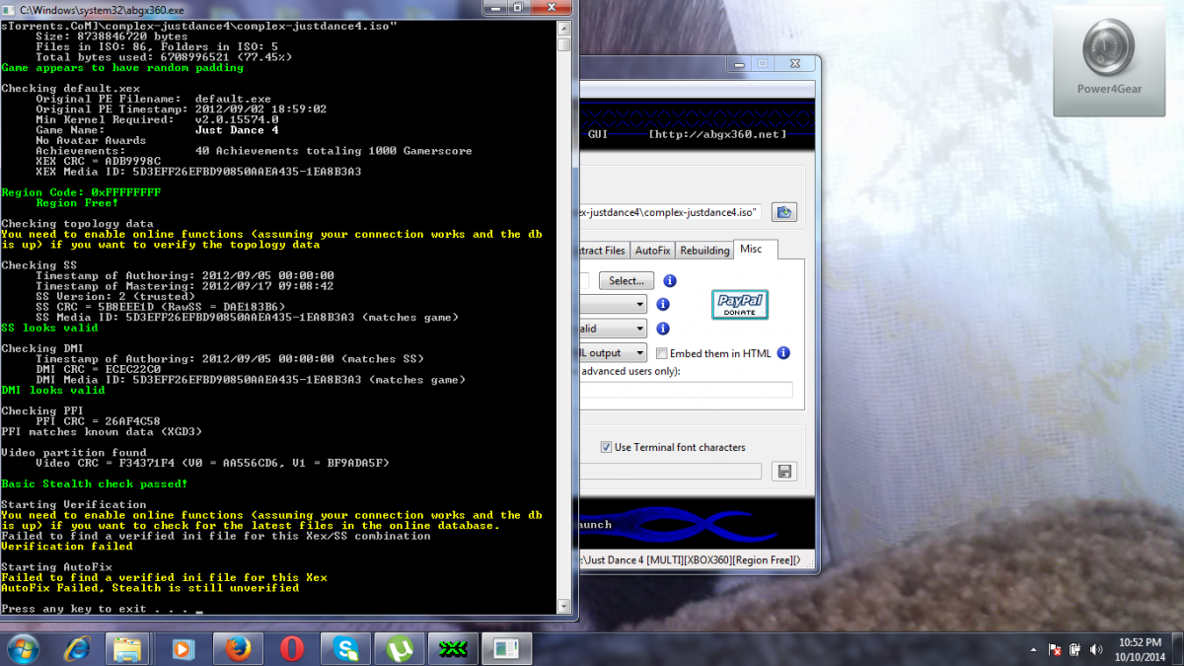The height and width of the screenshot is (666, 1184).
Task: Click 'Game Name: Just Dance 4' line
Action: coord(157,130)
